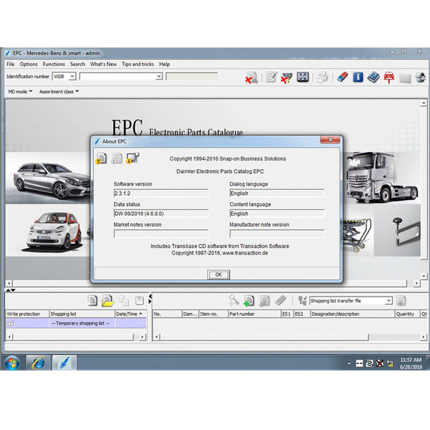The height and width of the screenshot is (430, 430).
Task: Select the Temporary shopping list row
Action: [x=76, y=323]
